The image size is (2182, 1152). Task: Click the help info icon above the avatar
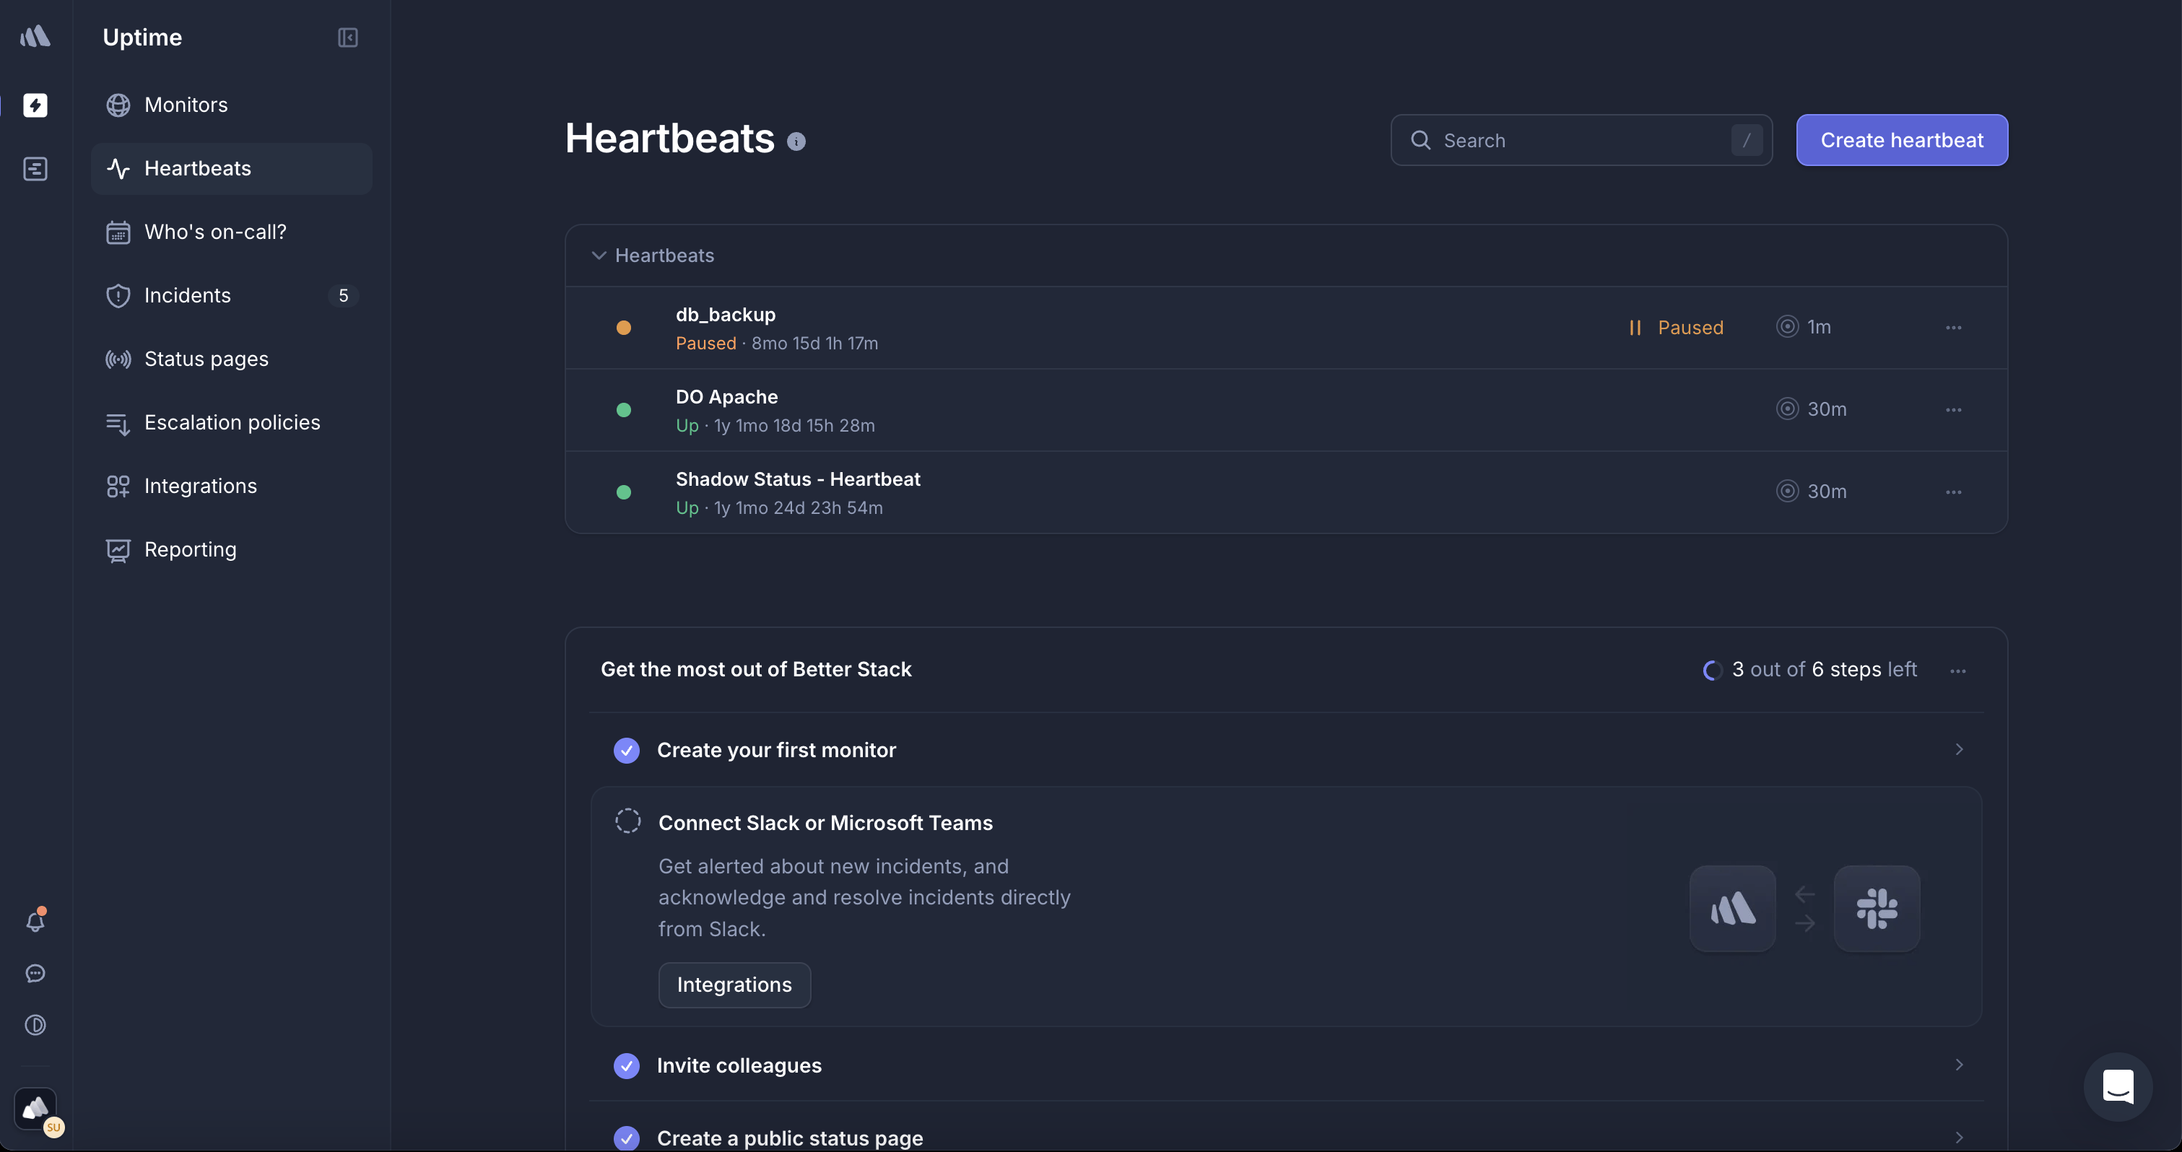point(35,1025)
